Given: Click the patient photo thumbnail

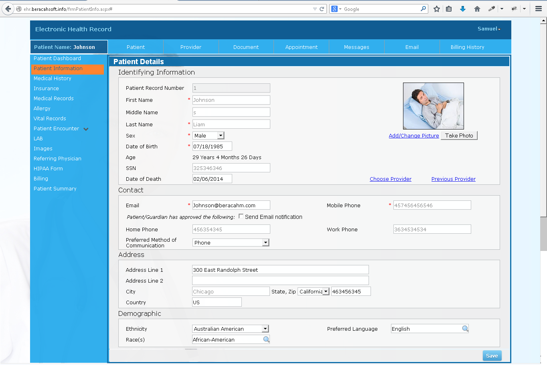Looking at the screenshot, I should coord(434,106).
